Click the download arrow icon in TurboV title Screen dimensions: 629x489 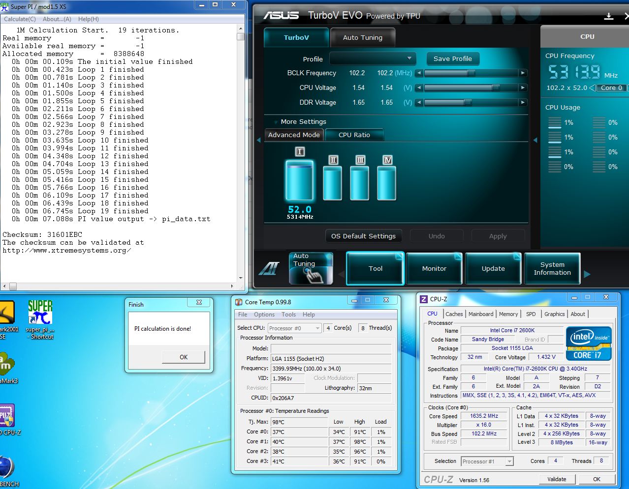(x=609, y=16)
